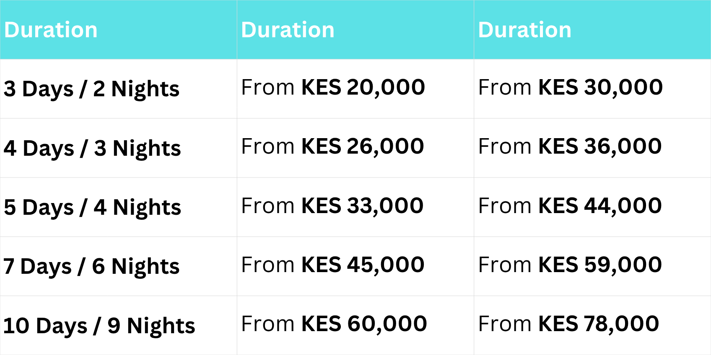711x355 pixels.
Task: Click the Duration header above day/night rows
Action: (51, 30)
